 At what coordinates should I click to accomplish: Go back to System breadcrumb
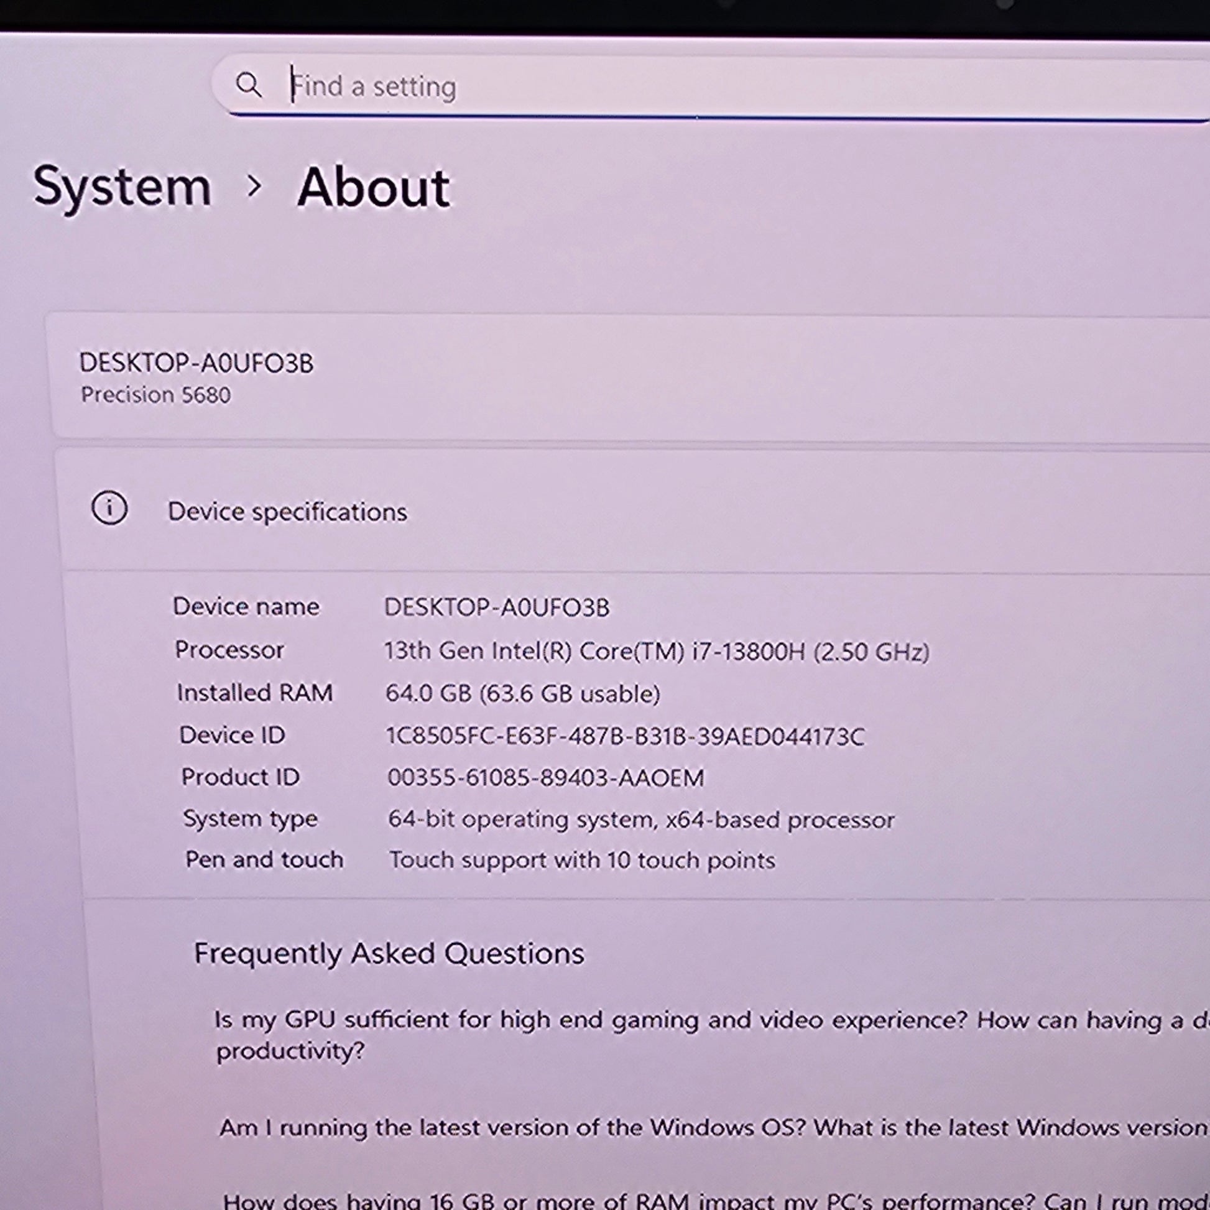click(122, 187)
